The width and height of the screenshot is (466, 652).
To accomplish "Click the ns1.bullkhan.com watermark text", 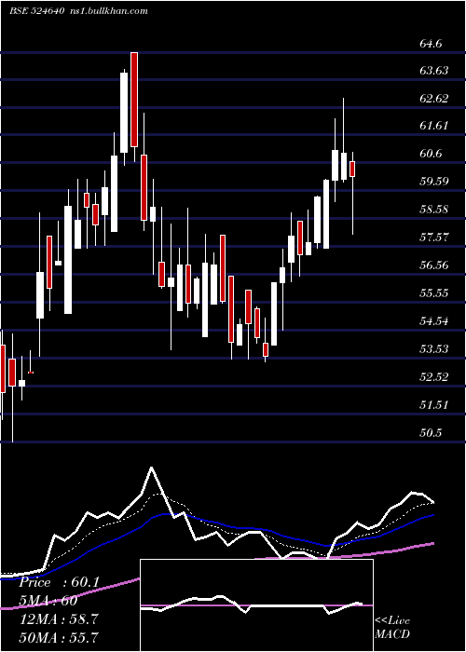I will coord(108,11).
